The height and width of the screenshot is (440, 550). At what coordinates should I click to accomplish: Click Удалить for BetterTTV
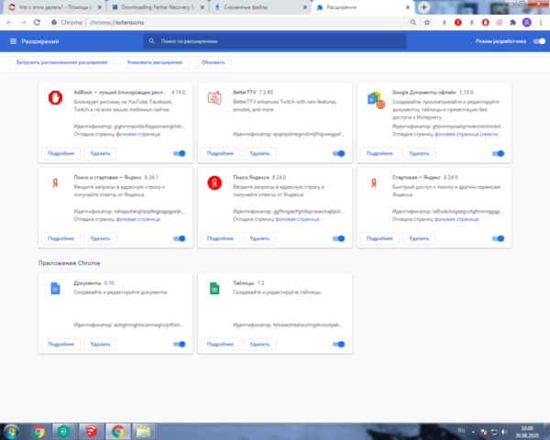[x=259, y=153]
